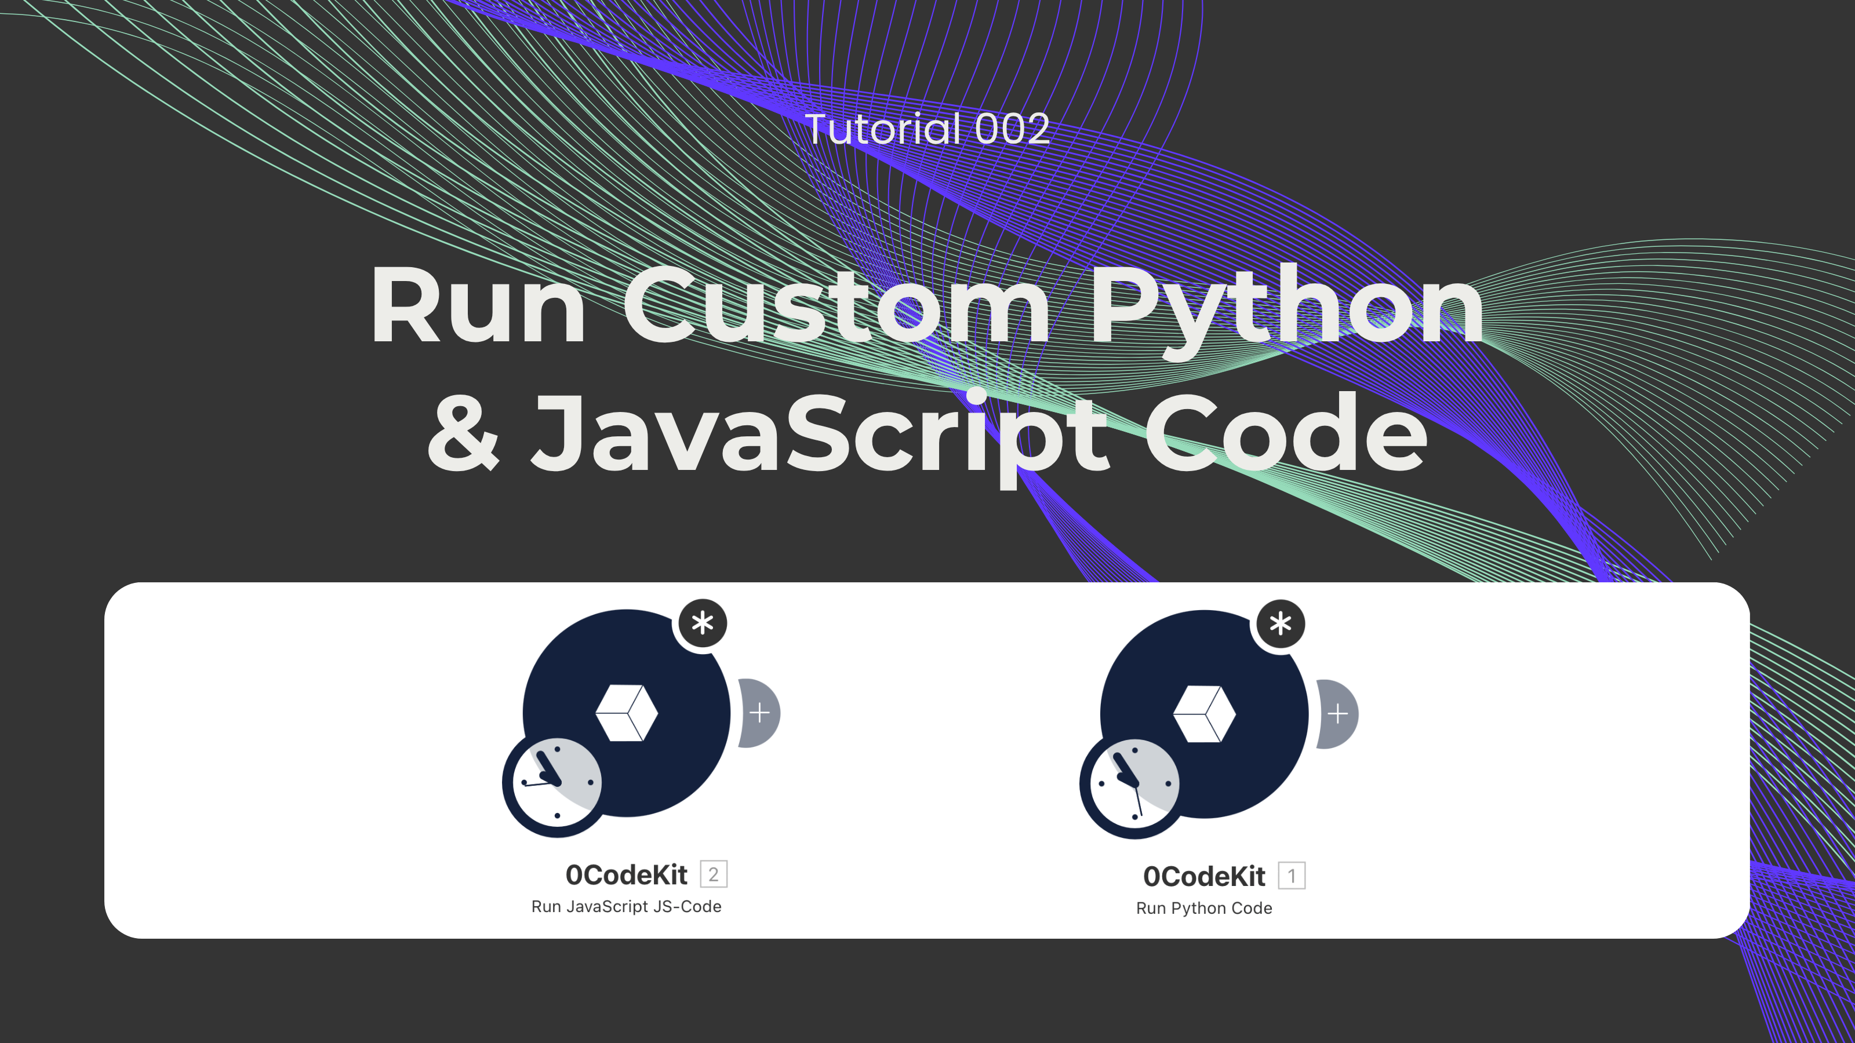This screenshot has height=1043, width=1855.
Task: Click the 'Run JavaScript JS-Code' caption
Action: pyautogui.click(x=627, y=907)
